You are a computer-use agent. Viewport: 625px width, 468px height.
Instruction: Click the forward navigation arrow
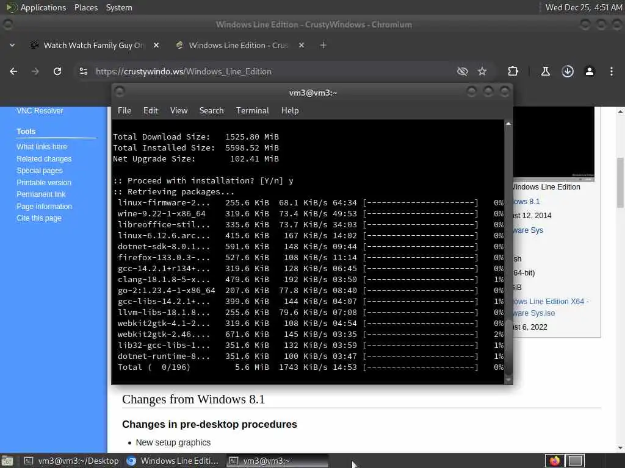(35, 71)
